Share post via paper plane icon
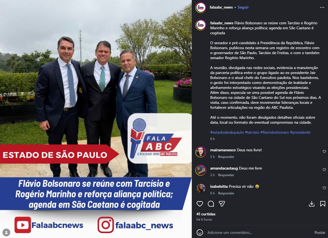This screenshot has width=328, height=238. coord(222,204)
